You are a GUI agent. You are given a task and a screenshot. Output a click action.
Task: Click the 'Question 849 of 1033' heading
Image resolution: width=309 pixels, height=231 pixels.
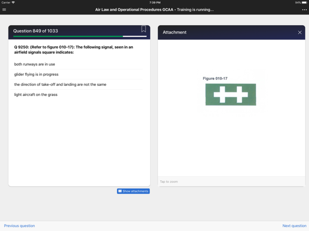(35, 31)
